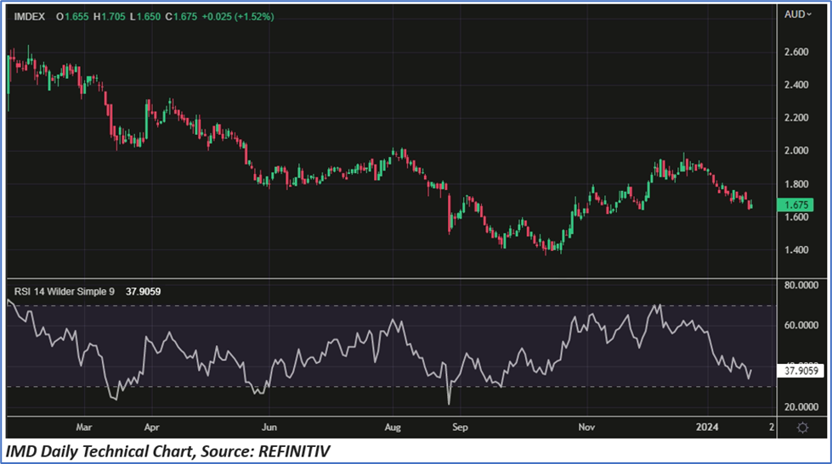Select the RSI 14 Wilder Simple 9 label
The image size is (832, 464).
tap(65, 292)
